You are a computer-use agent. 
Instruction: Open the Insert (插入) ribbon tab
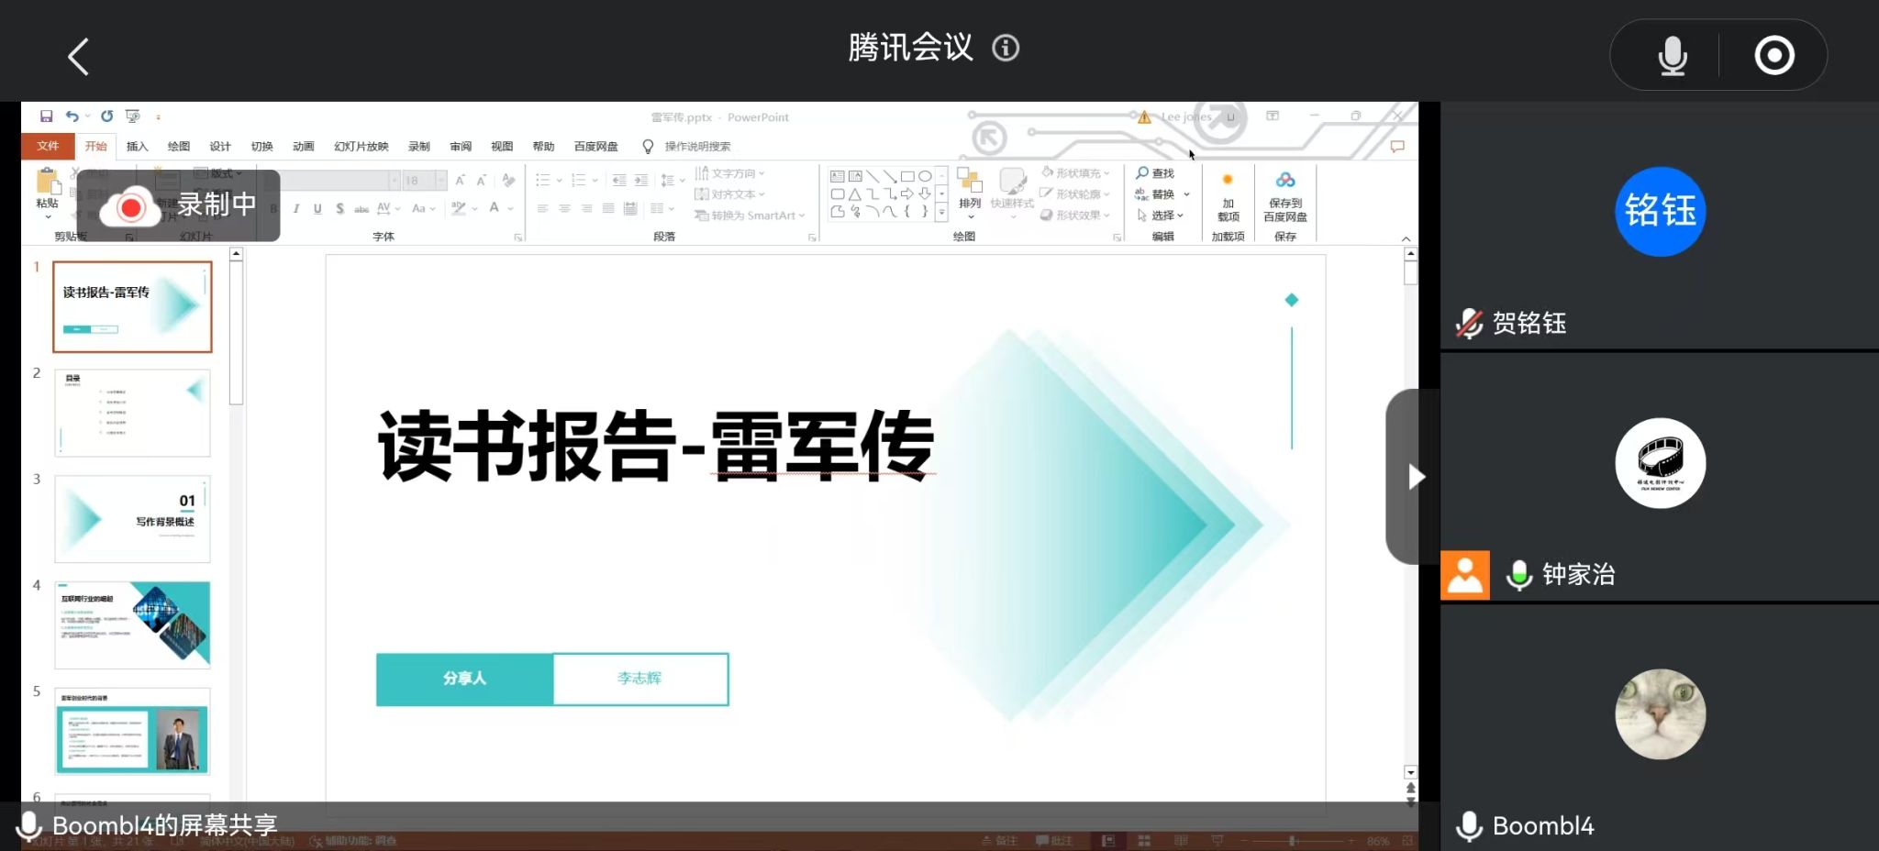(x=137, y=147)
